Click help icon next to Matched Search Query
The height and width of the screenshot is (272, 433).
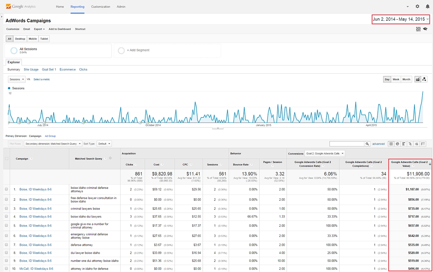click(x=105, y=159)
